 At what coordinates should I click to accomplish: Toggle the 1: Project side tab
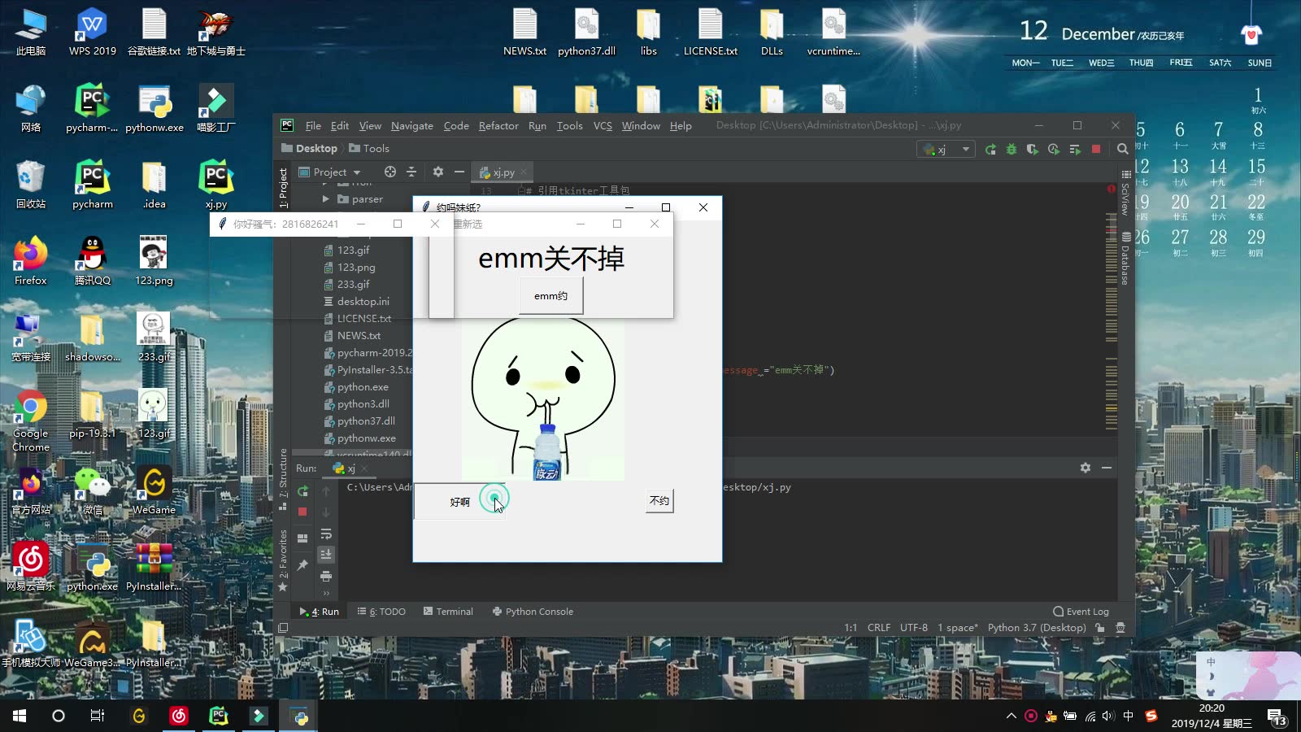tap(283, 188)
